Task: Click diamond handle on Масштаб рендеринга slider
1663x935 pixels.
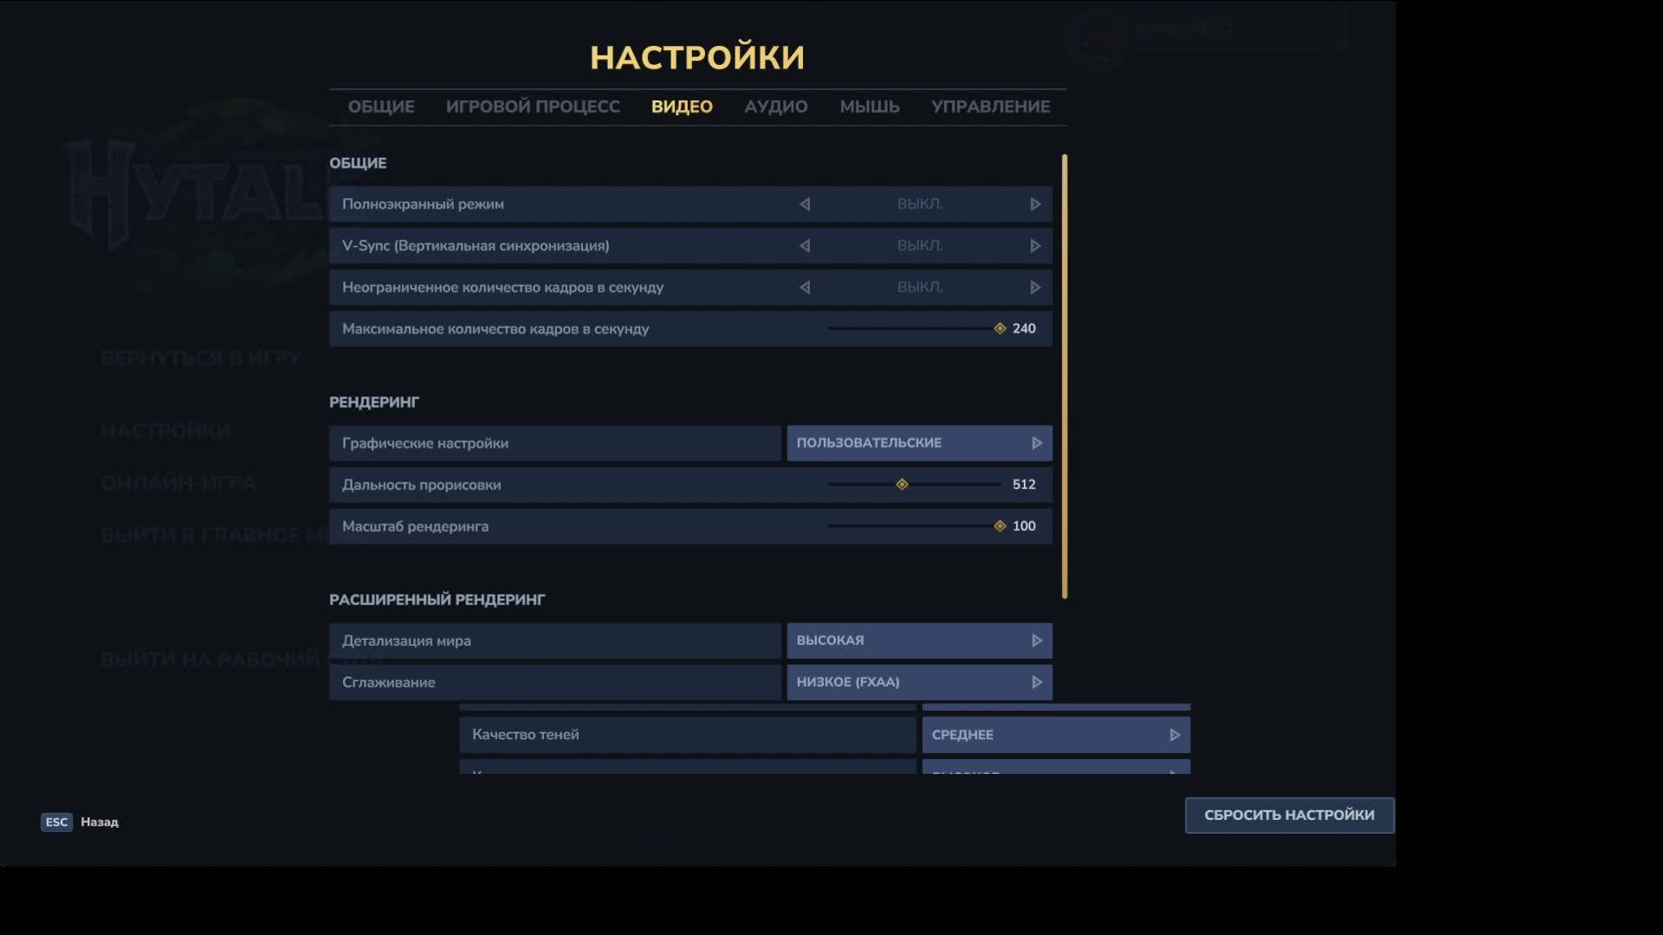Action: [x=1000, y=526]
